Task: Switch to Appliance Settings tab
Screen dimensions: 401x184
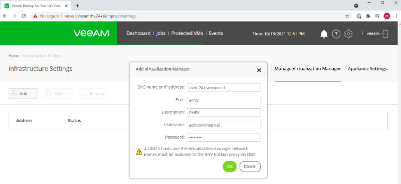Action: click(x=367, y=69)
